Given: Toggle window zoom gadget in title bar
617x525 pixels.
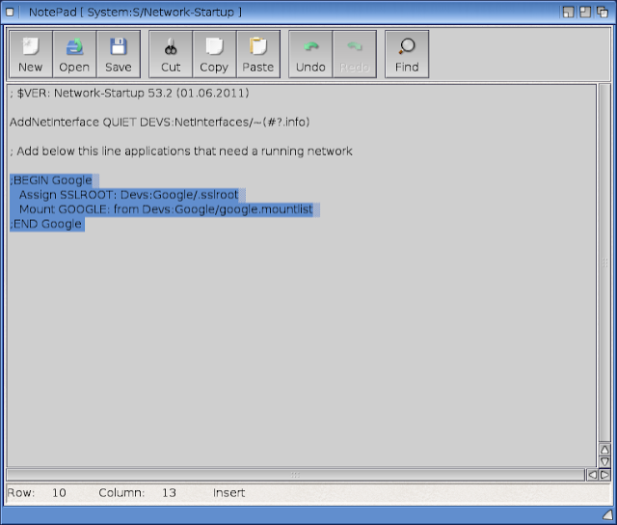Looking at the screenshot, I should (x=586, y=11).
